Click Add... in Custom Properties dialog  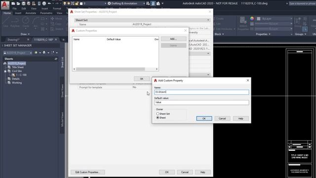[x=173, y=39]
